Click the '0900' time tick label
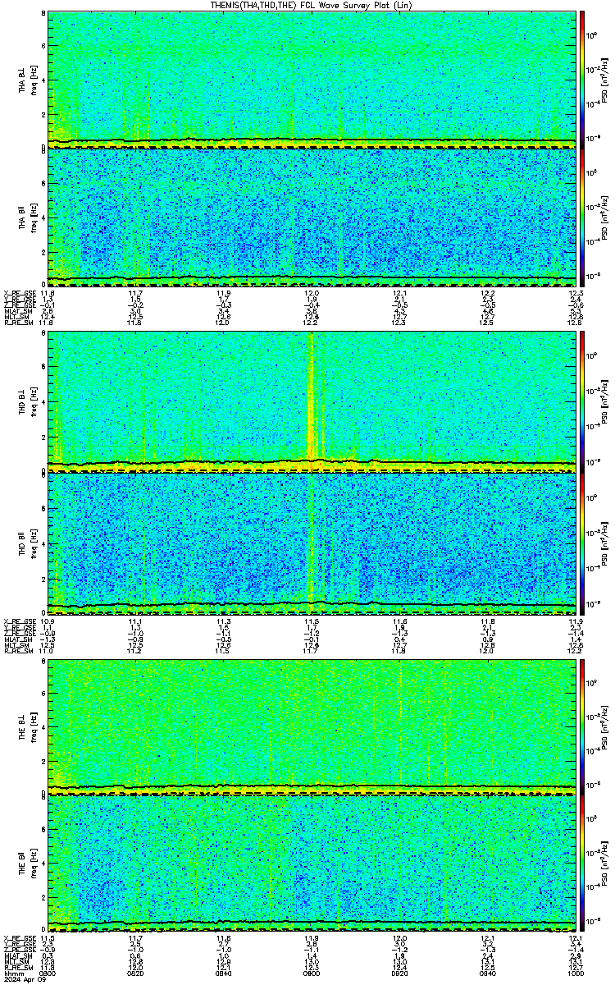This screenshot has height=985, width=615. (x=312, y=974)
